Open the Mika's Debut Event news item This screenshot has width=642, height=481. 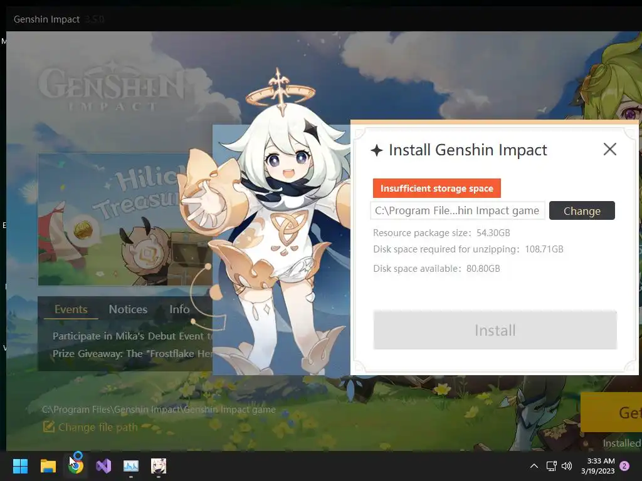[x=133, y=336]
